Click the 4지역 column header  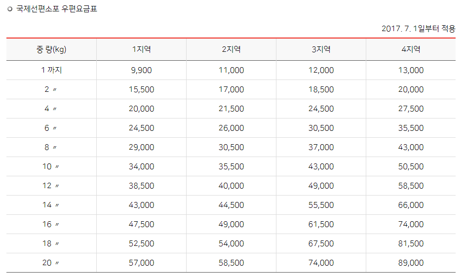click(x=411, y=49)
